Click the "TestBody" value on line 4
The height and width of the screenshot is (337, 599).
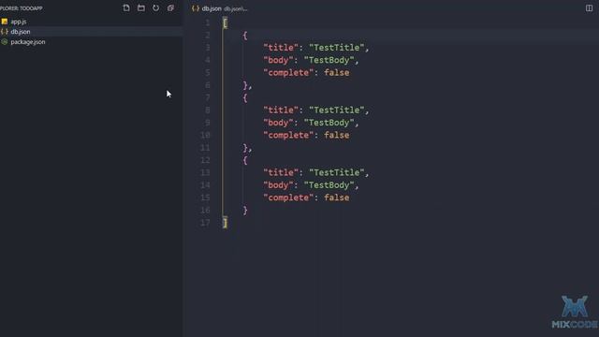pos(329,60)
